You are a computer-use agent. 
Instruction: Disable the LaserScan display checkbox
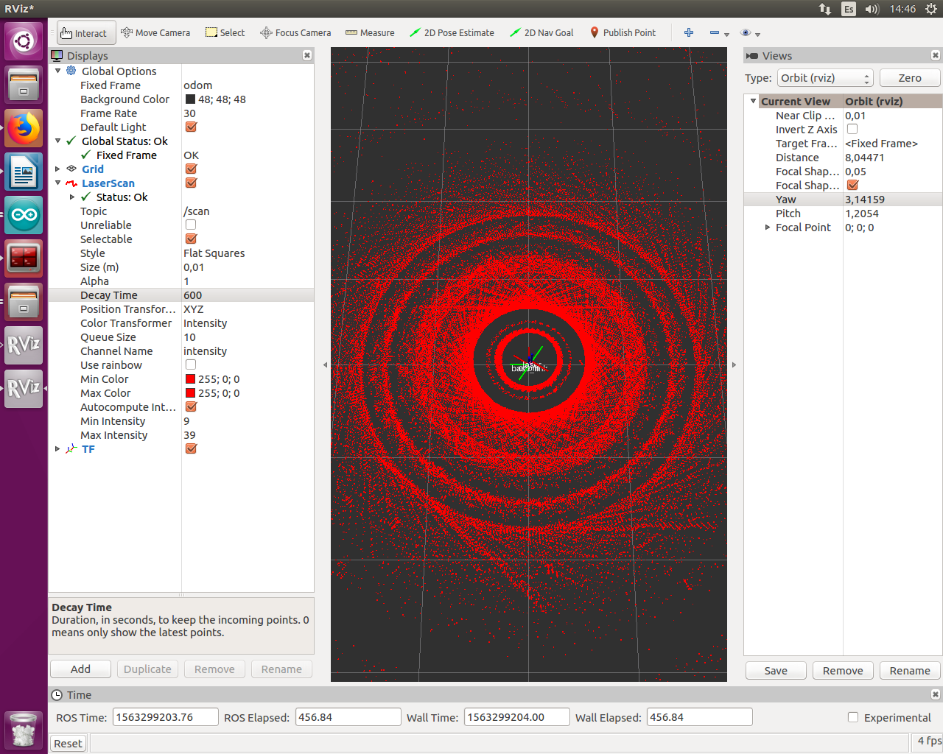pos(191,183)
